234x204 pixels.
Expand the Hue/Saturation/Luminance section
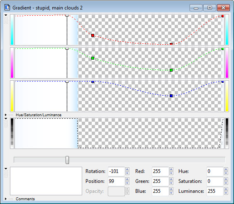tap(6, 115)
